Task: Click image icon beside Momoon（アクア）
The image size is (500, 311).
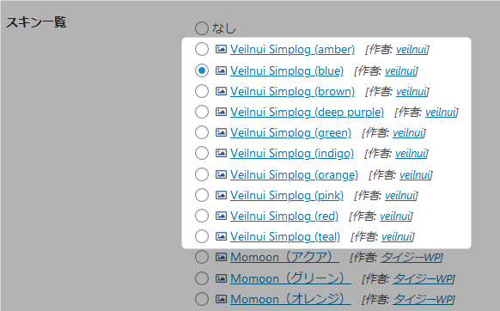Action: (x=221, y=257)
